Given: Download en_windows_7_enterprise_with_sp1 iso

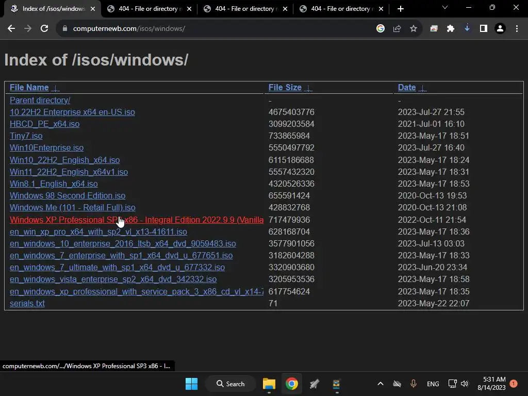Looking at the screenshot, I should tap(121, 256).
